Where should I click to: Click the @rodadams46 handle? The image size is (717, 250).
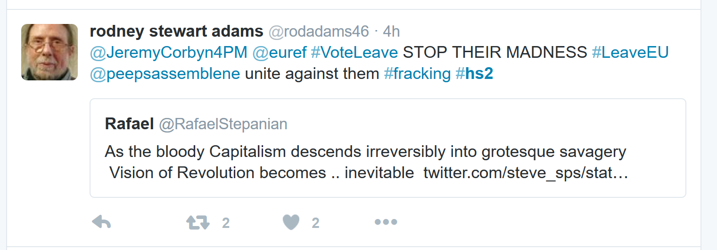point(319,31)
